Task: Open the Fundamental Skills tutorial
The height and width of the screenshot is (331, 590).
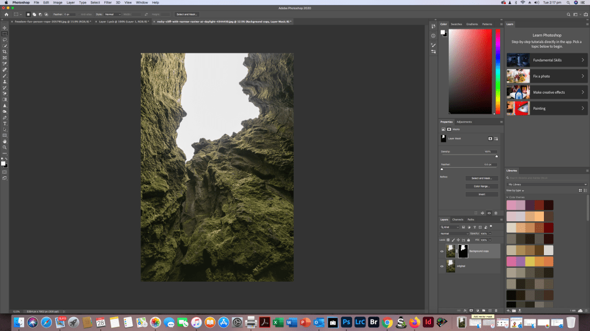Action: tap(546, 60)
